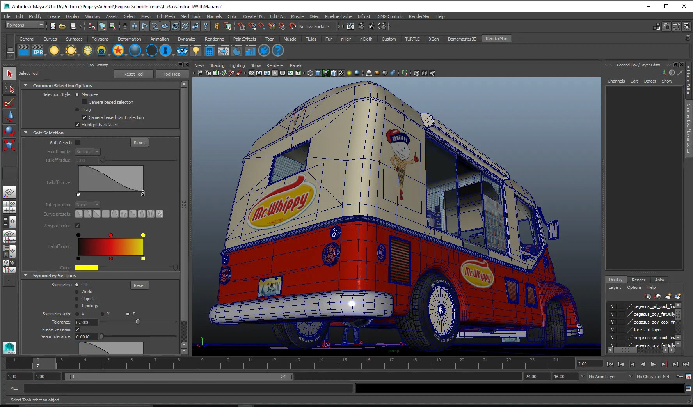The image size is (693, 407).
Task: Select the Move tool cone icon
Action: pos(9,117)
